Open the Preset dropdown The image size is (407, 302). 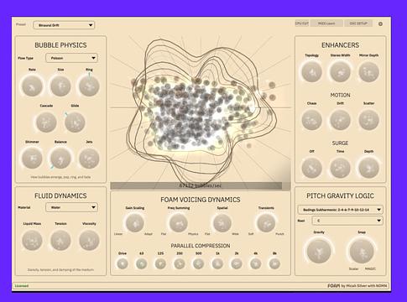(64, 25)
